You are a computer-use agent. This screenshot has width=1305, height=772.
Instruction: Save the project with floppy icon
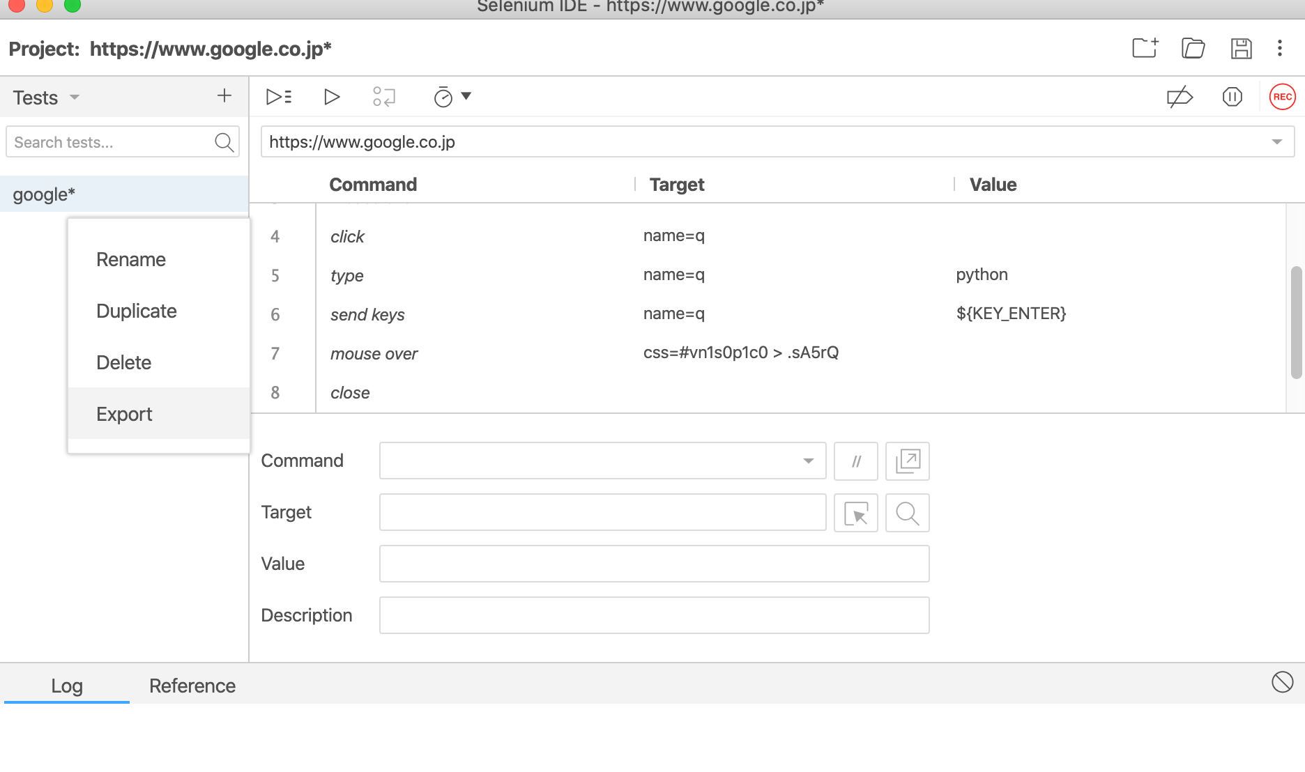coord(1242,48)
